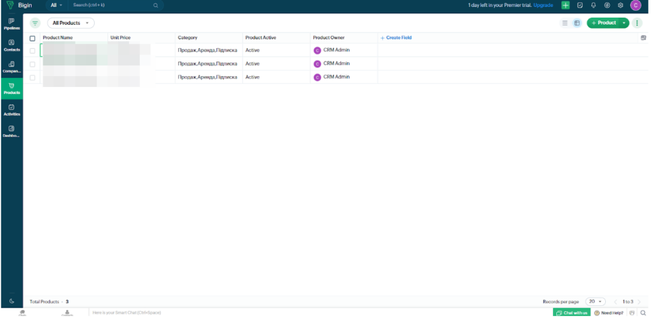The height and width of the screenshot is (323, 651).
Task: Click the green quick-add plus icon
Action: (566, 5)
